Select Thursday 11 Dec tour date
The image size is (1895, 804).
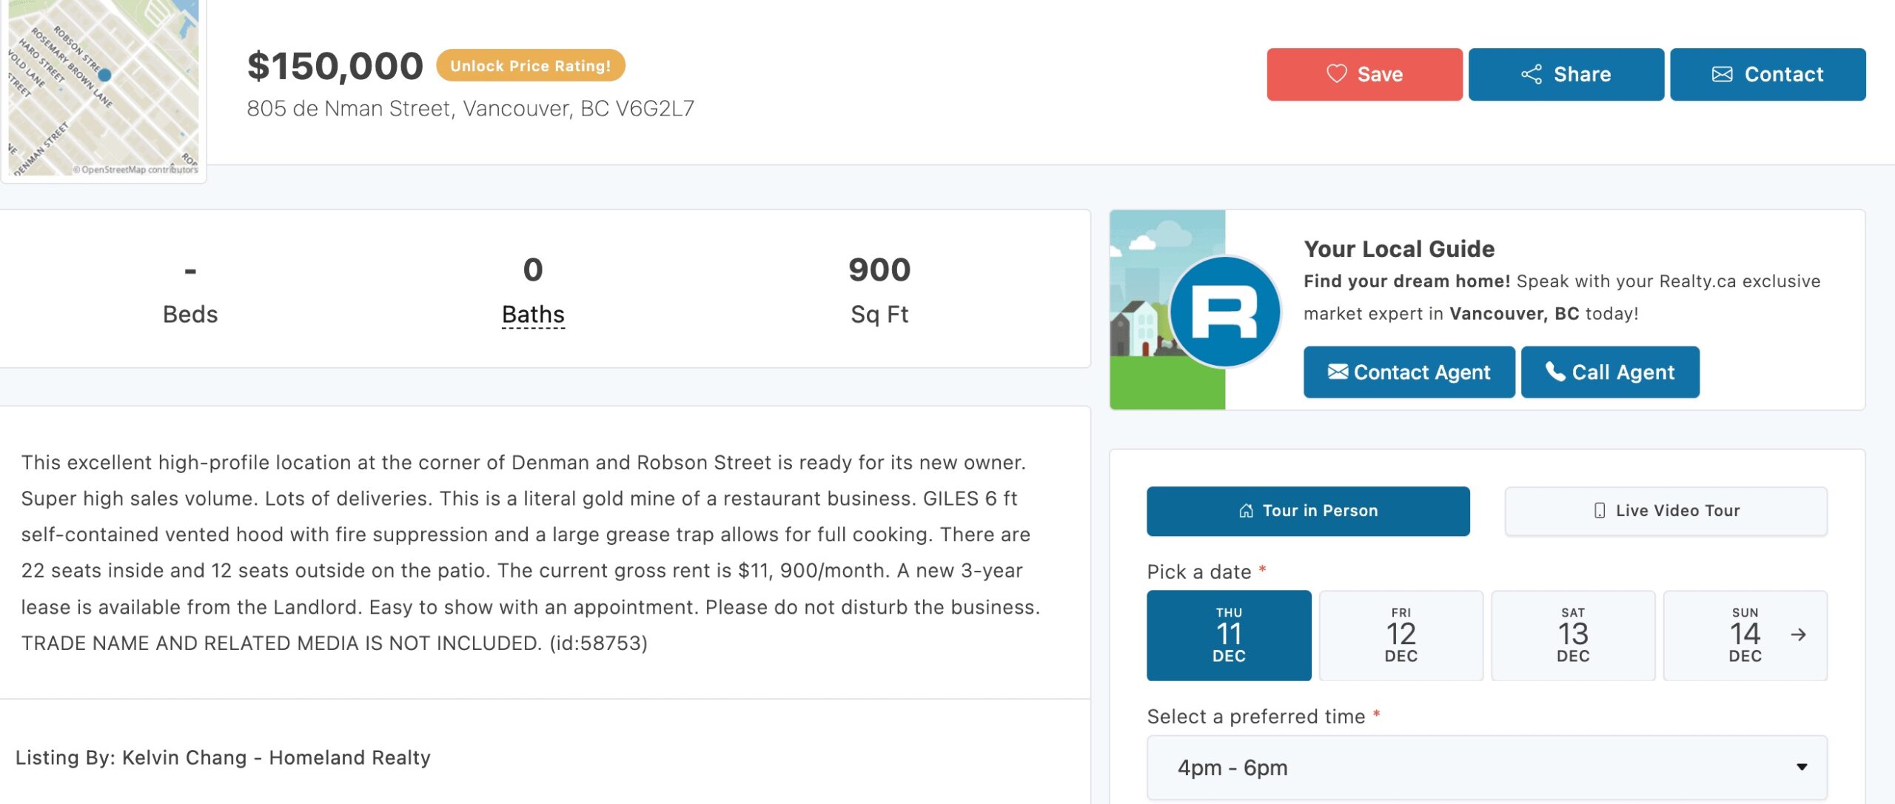(1229, 635)
